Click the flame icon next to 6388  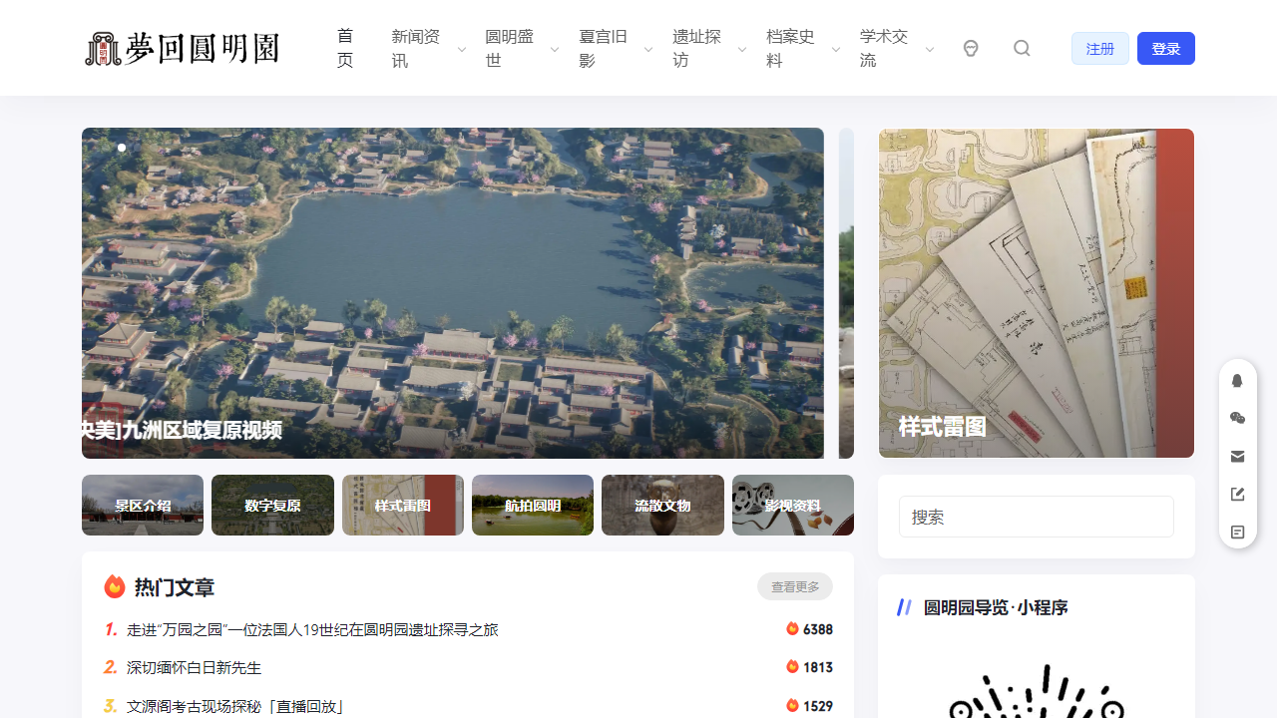click(x=792, y=629)
